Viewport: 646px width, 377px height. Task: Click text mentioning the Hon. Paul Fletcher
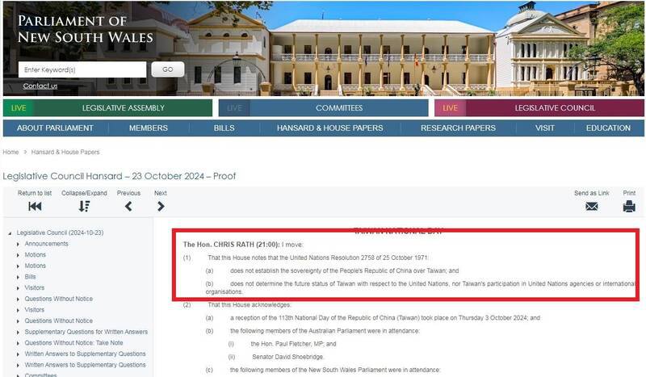(x=293, y=344)
